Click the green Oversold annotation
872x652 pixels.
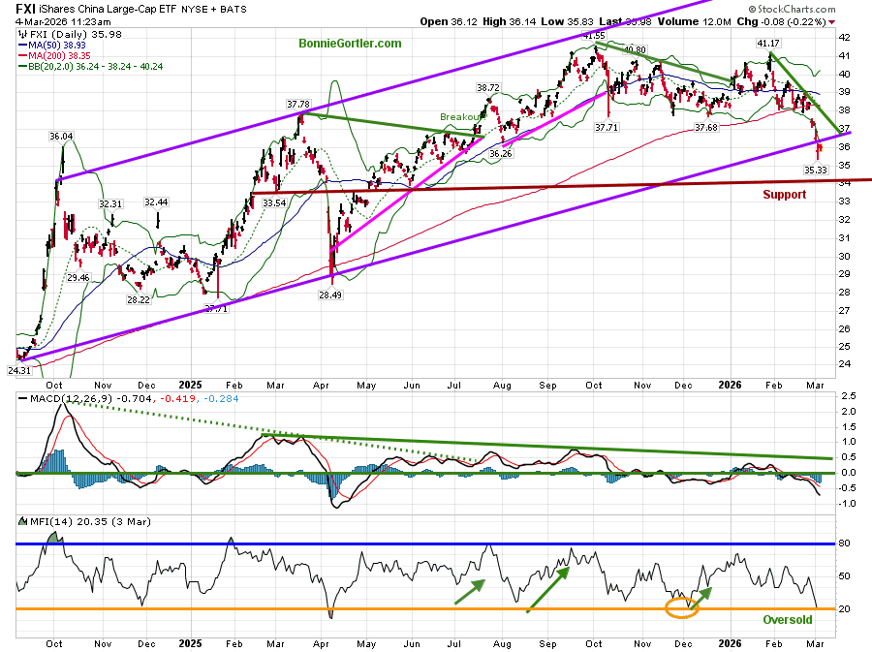click(787, 620)
